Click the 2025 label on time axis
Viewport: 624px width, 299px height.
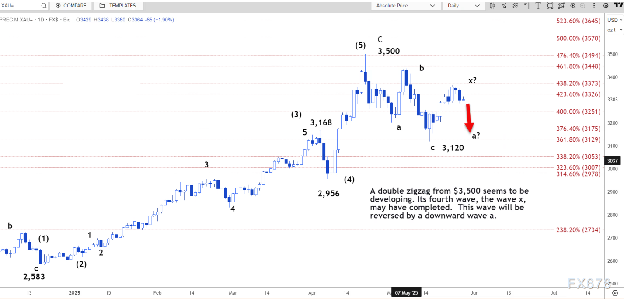75,292
